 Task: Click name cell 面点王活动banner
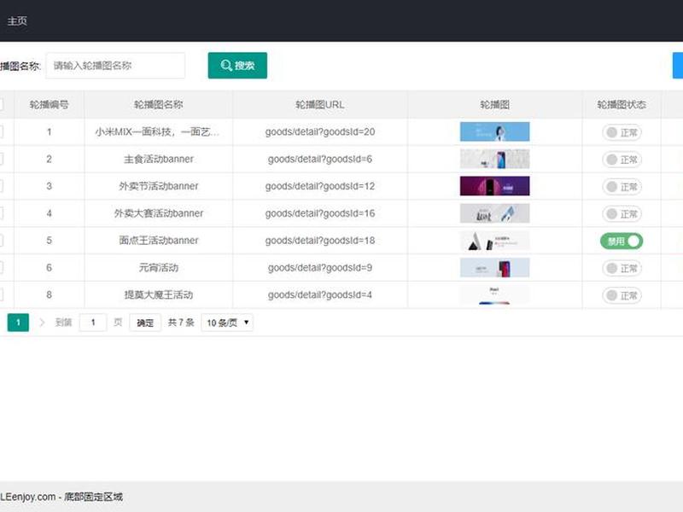[x=159, y=241]
